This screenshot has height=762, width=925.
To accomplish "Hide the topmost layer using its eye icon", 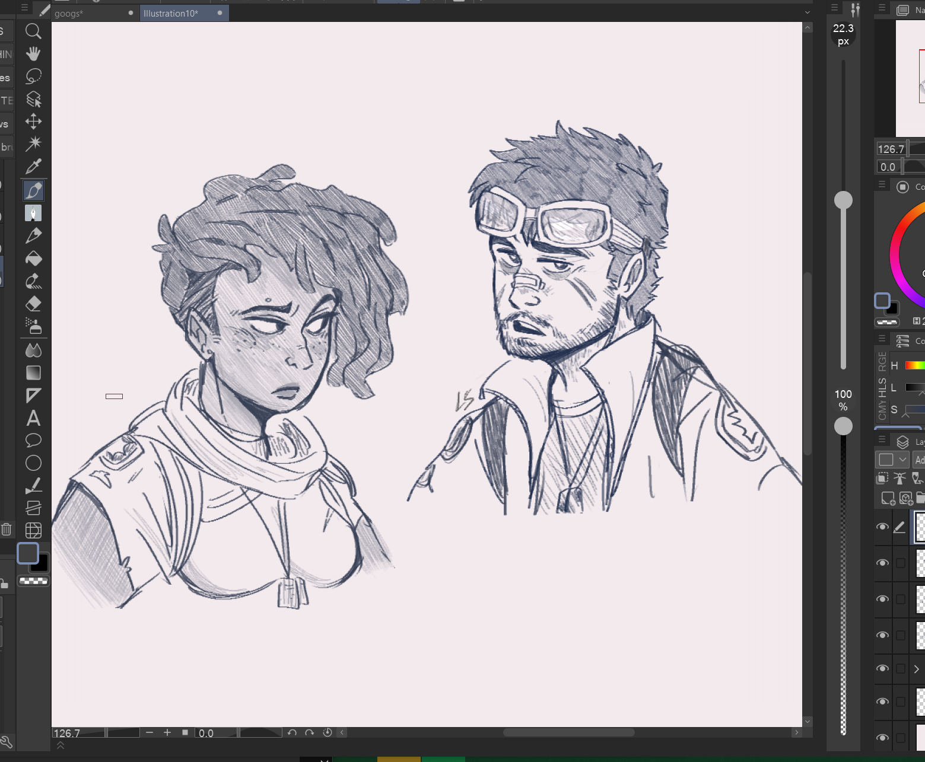I will 882,527.
